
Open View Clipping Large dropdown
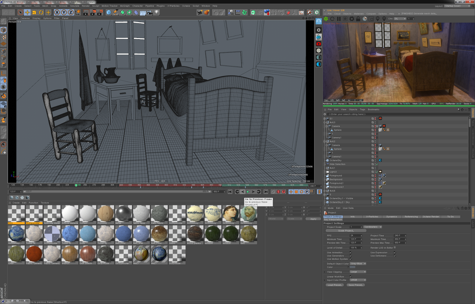coord(358,272)
